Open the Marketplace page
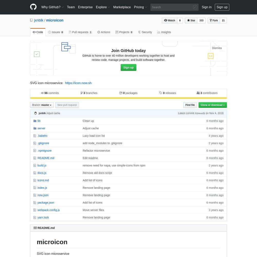This screenshot has width=257, height=257. pos(122,7)
